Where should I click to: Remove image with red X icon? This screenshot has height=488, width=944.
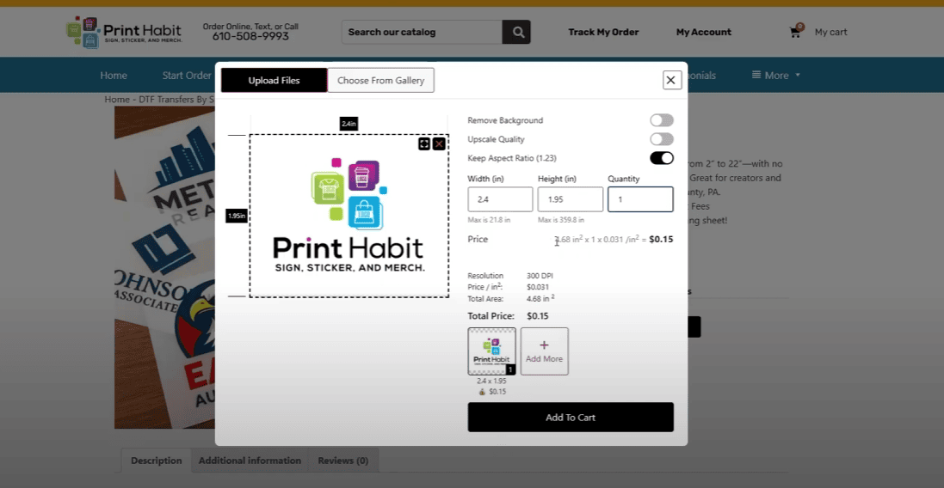[439, 143]
